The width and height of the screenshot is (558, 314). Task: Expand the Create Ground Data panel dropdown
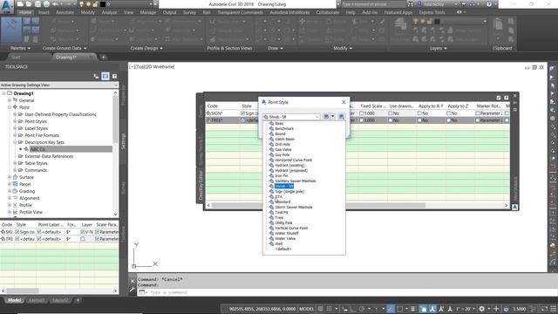(x=65, y=48)
